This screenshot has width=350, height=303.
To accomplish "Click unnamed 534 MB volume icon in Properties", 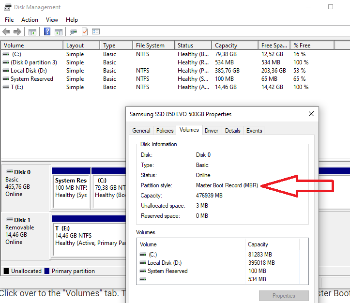I will click(x=143, y=279).
